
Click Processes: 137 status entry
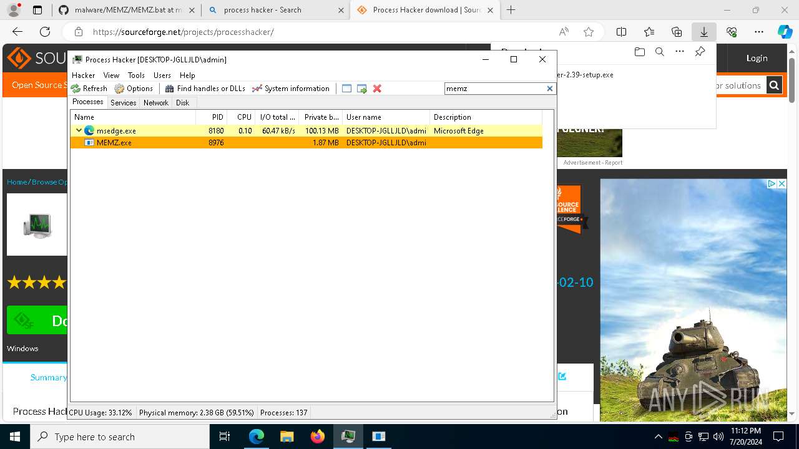pos(283,412)
